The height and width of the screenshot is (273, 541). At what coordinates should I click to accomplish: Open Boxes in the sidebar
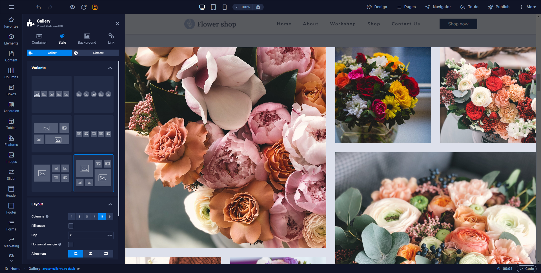11,90
